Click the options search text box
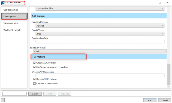This screenshot has height=103, width=172. [15, 94]
